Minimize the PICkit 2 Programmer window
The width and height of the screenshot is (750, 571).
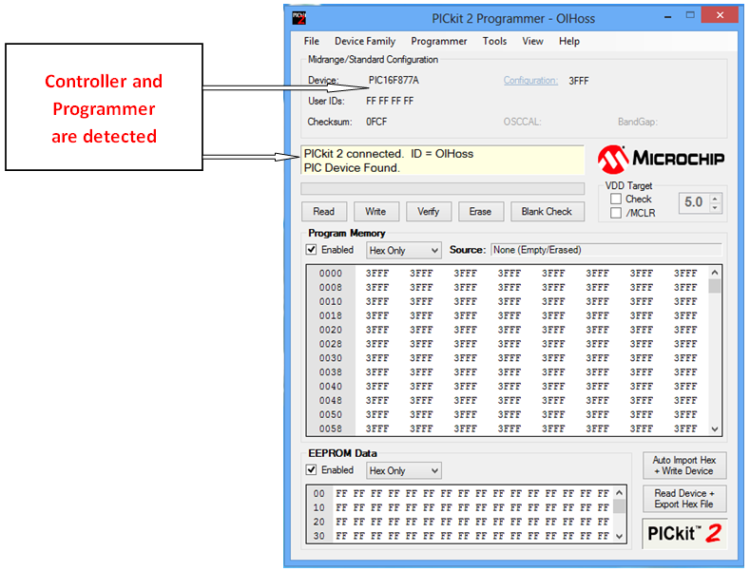tap(667, 16)
